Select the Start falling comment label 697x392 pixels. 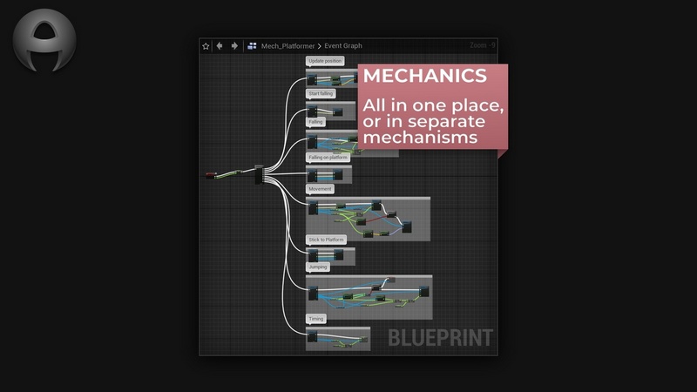tap(321, 93)
